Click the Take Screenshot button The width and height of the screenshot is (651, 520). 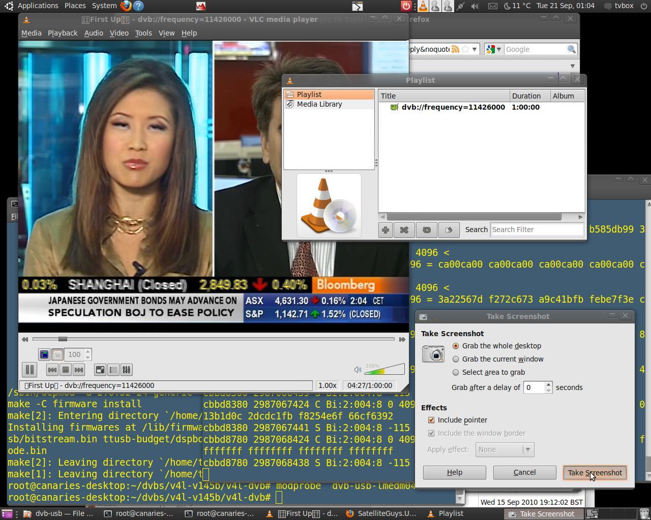(x=595, y=473)
